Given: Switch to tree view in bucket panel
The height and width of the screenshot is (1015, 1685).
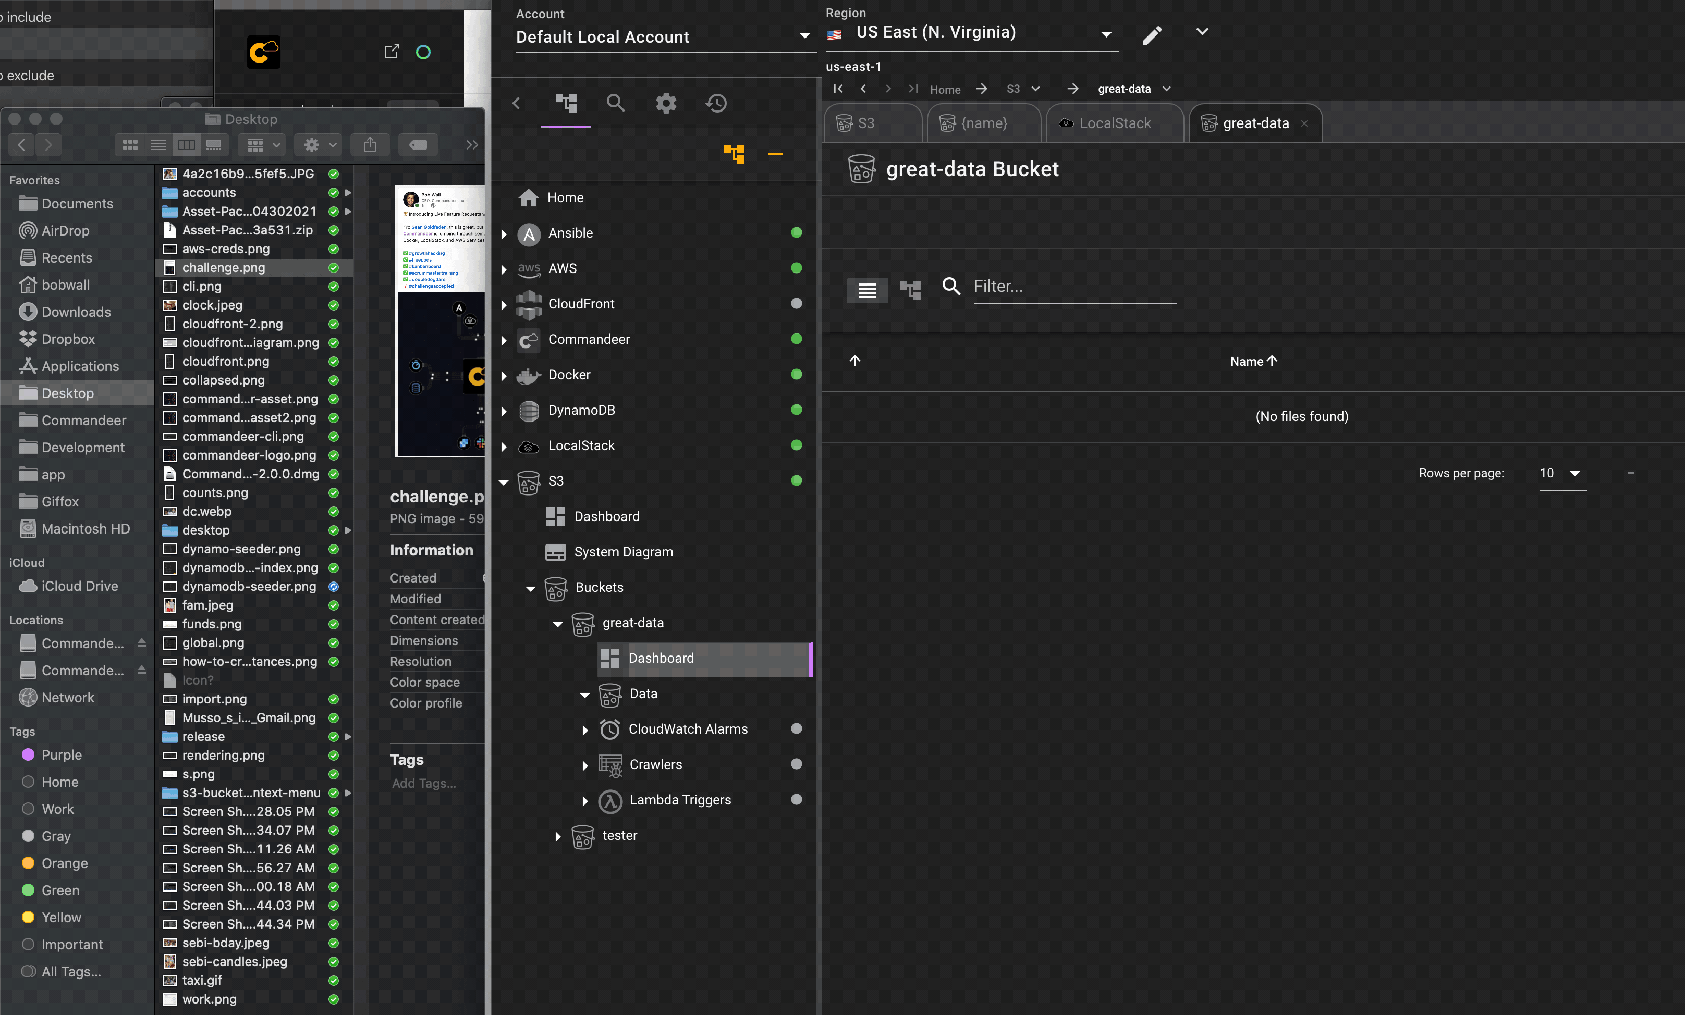Looking at the screenshot, I should click(910, 290).
